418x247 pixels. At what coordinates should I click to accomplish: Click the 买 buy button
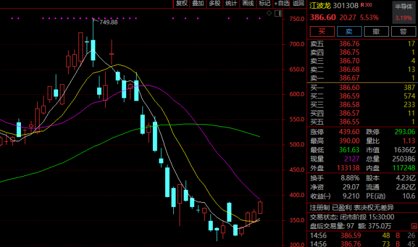click(x=322, y=31)
